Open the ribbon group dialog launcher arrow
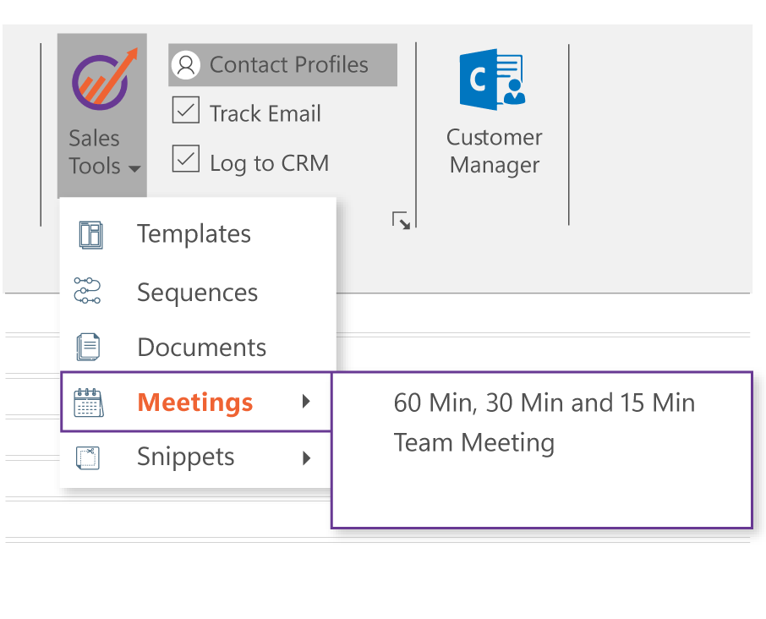The image size is (766, 619). (402, 222)
